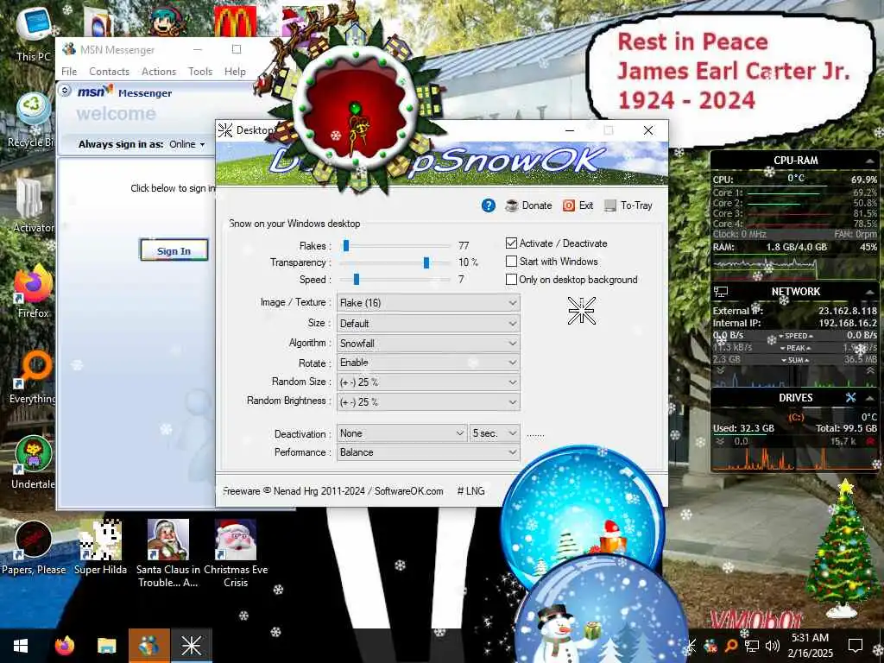Open the notification center icon
884x663 pixels.
856,646
